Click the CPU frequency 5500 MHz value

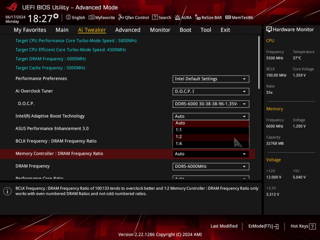point(275,58)
